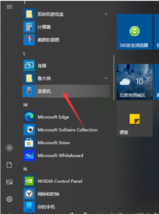Open the Pictures icon in the sidebar
This screenshot has width=159, height=214.
tap(9, 182)
